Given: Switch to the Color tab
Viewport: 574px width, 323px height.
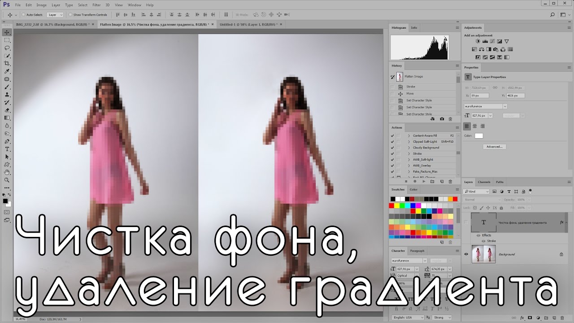Looking at the screenshot, I should [x=413, y=189].
